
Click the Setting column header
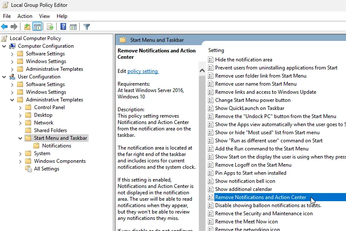click(x=216, y=50)
